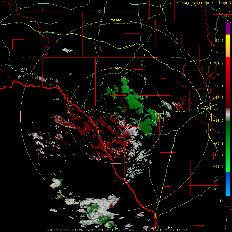Select the 14.5 scale label
This screenshot has width=232, height=232.
(219, 98)
